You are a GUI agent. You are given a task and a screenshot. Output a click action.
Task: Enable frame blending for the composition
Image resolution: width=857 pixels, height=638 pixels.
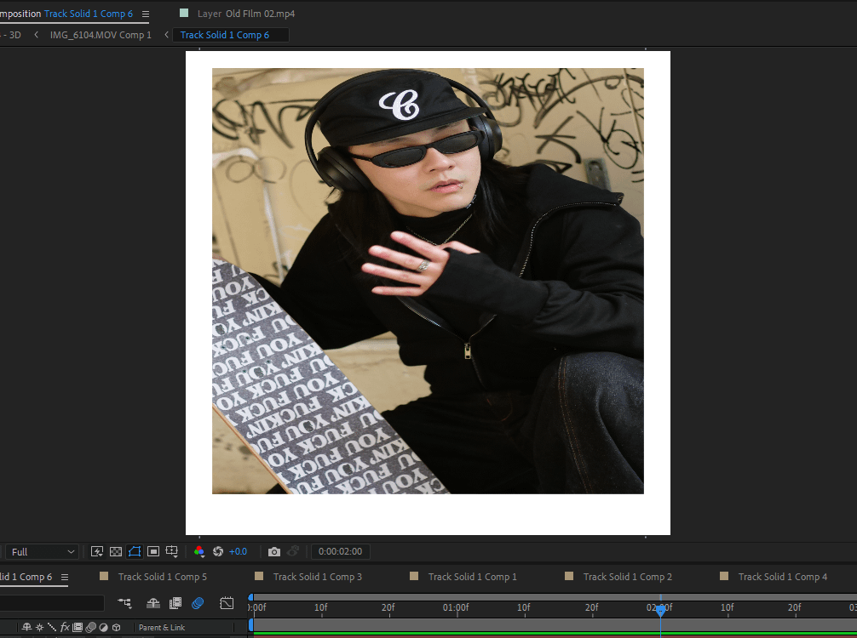(x=175, y=603)
